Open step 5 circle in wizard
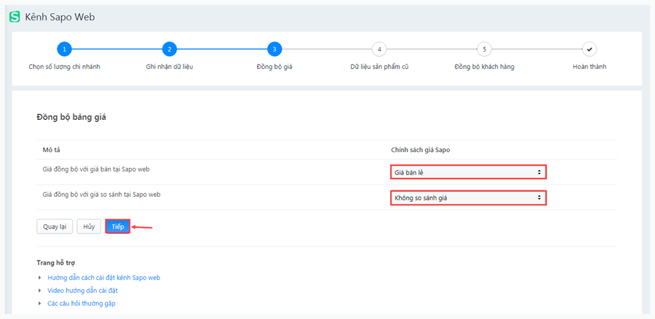Screen dimensions: 655x319 coord(484,49)
